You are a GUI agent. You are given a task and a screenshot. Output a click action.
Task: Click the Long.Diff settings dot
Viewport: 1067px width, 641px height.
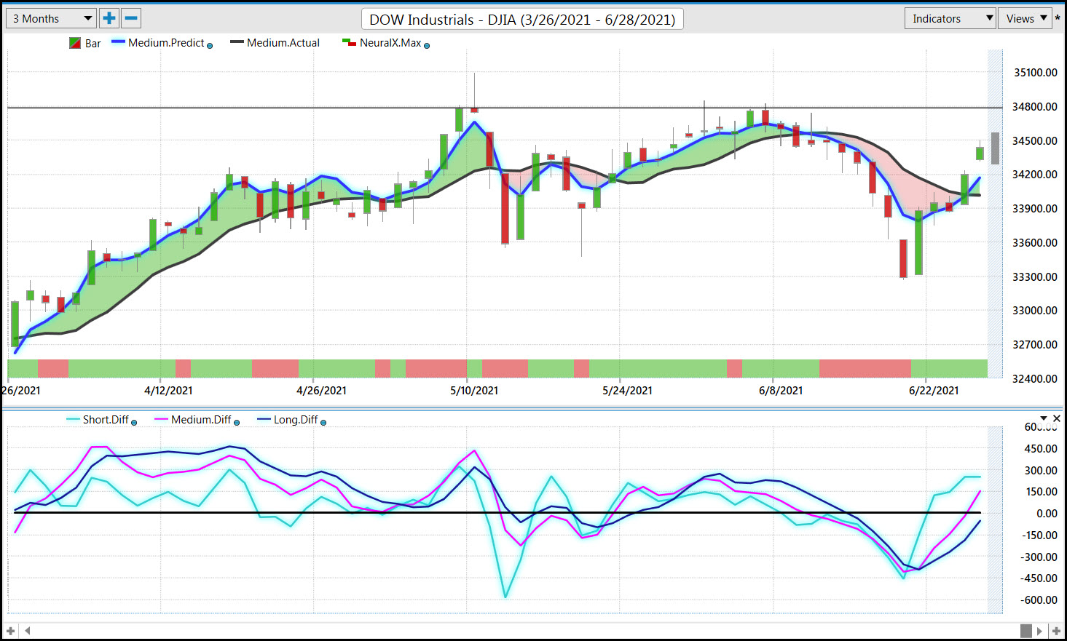tap(323, 423)
